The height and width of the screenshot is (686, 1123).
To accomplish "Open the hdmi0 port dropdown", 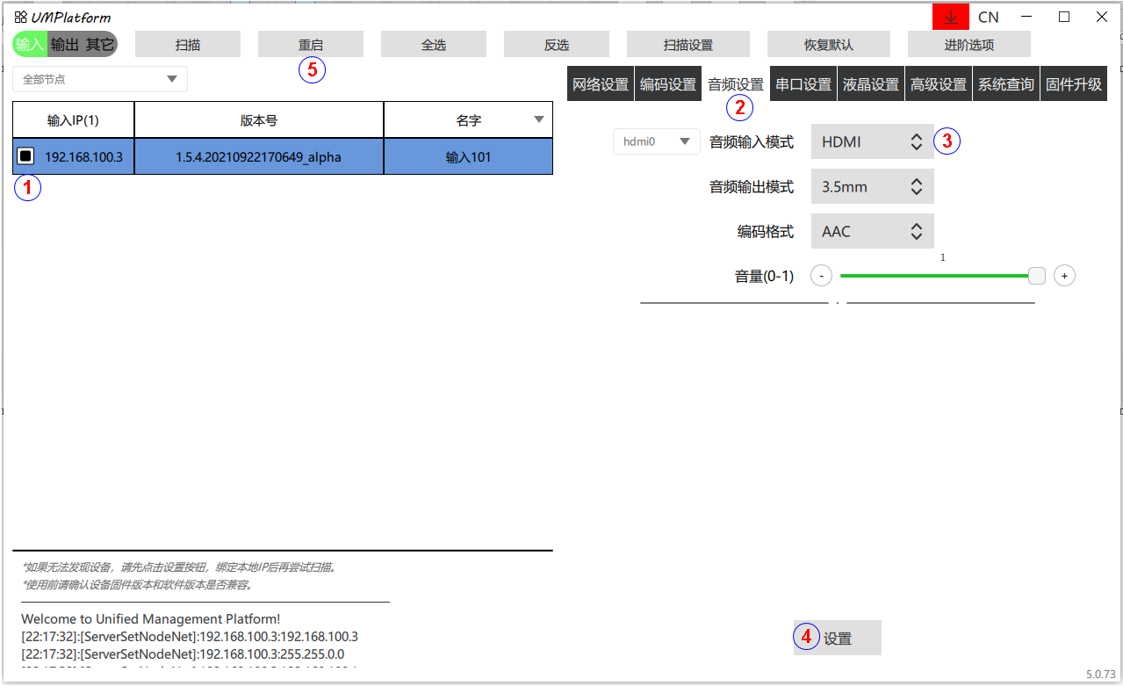I will [x=656, y=141].
